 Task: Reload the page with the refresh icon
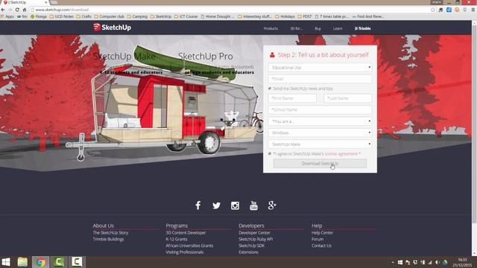(x=17, y=10)
